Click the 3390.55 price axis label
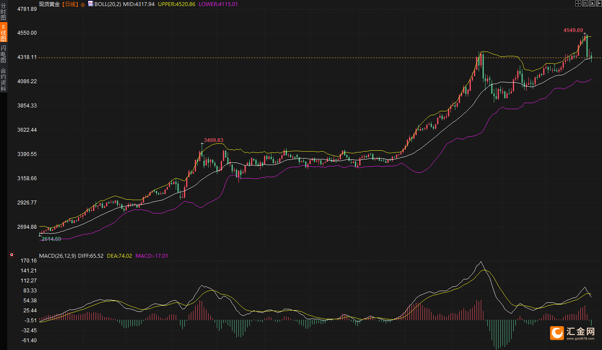Screen dimensions: 602x350 tap(27, 154)
